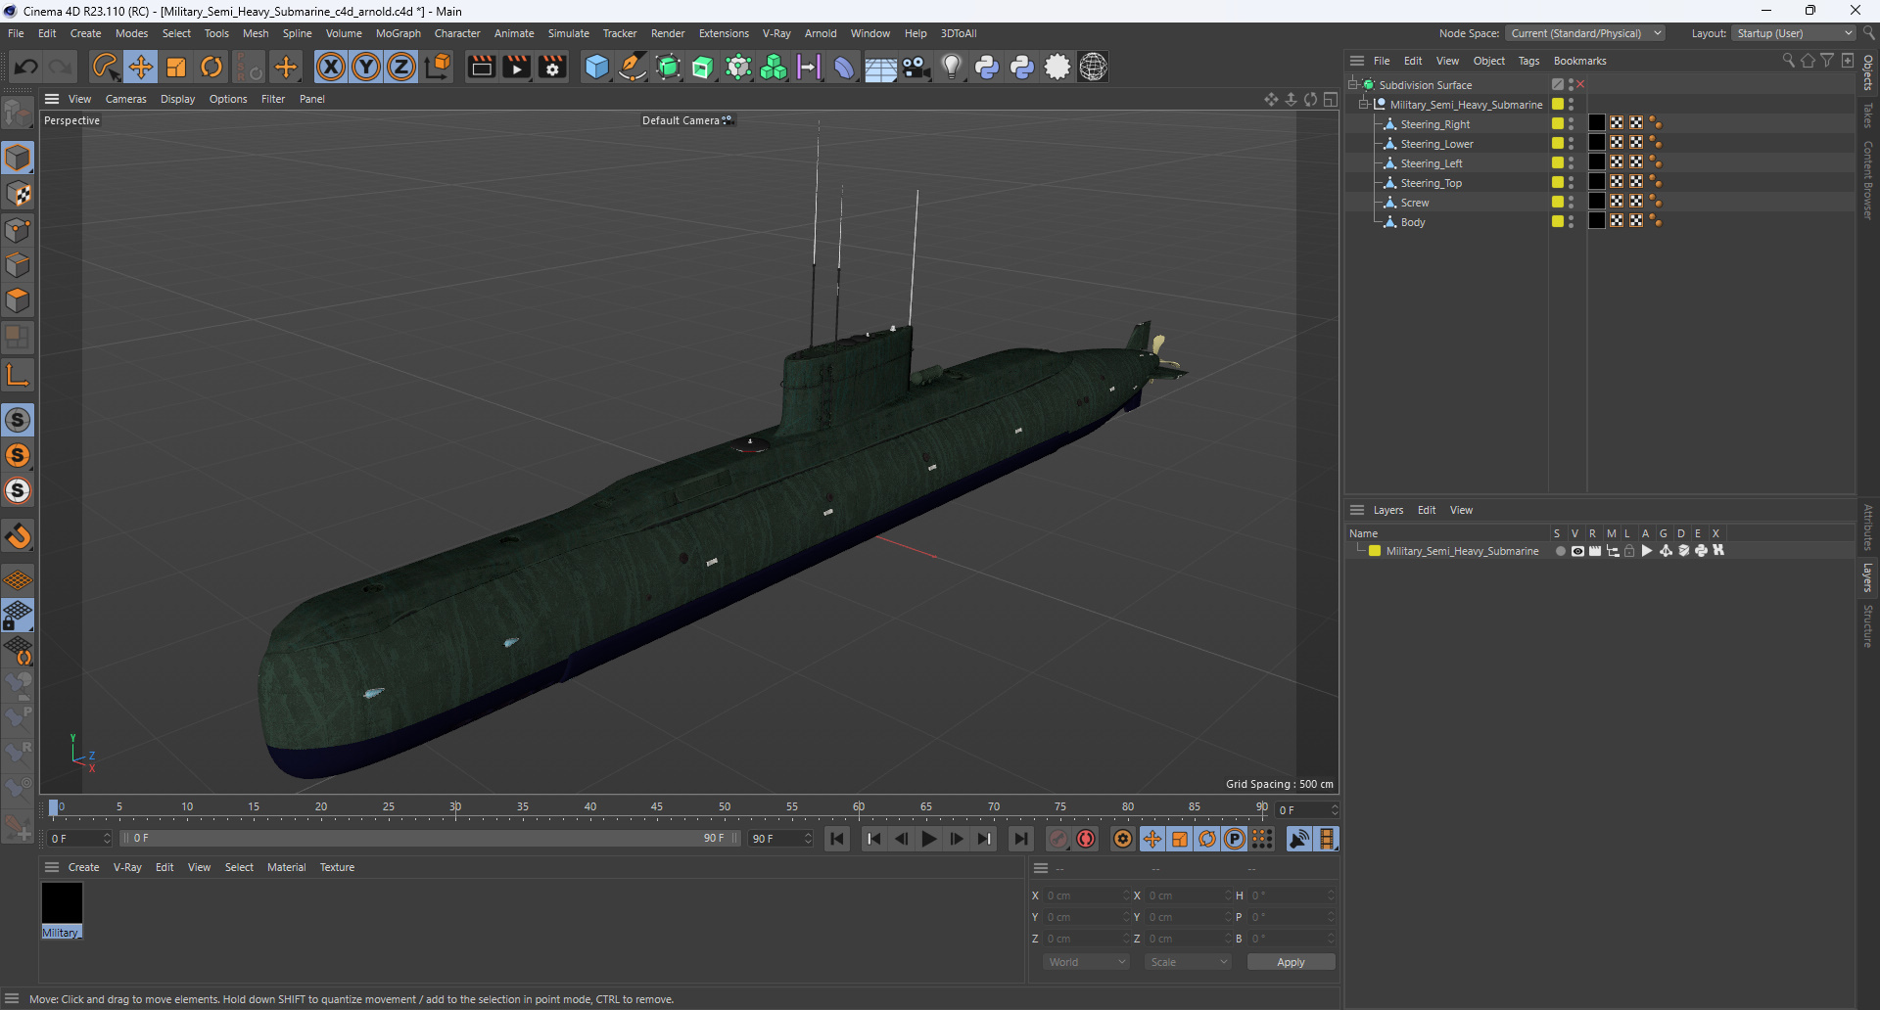Click the Subdivision Surface generator icon

tap(668, 67)
